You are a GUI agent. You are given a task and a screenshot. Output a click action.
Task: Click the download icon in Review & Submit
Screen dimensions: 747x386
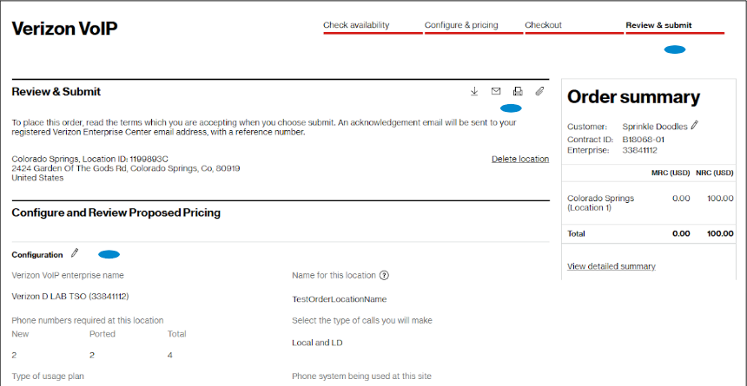[474, 91]
